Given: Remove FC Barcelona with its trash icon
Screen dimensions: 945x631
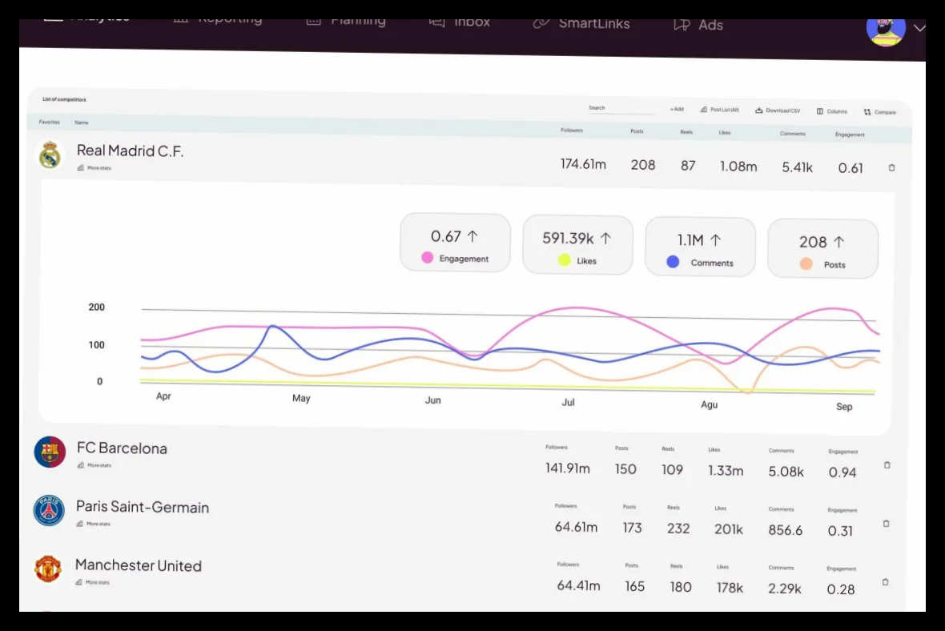Looking at the screenshot, I should pyautogui.click(x=887, y=465).
